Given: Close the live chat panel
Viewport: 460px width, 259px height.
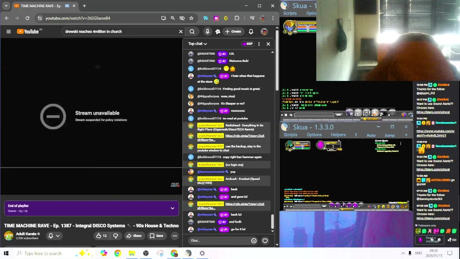Looking at the screenshot, I should click(268, 44).
